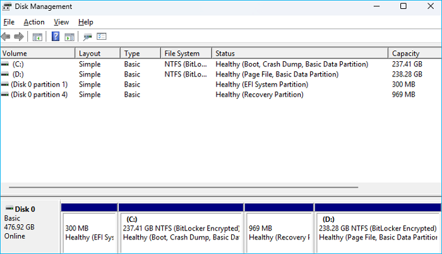
Task: Open Help via the blue question mark icon
Action: pos(56,37)
